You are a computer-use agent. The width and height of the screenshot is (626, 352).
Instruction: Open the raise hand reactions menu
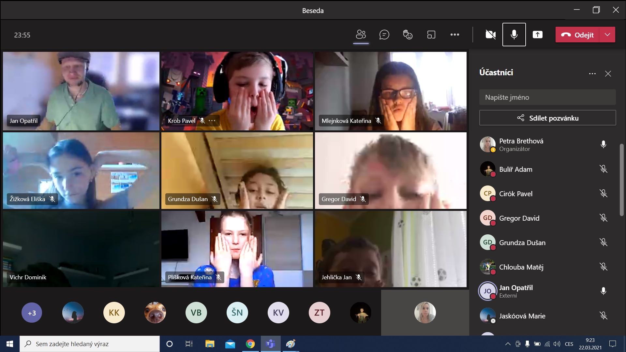408,35
